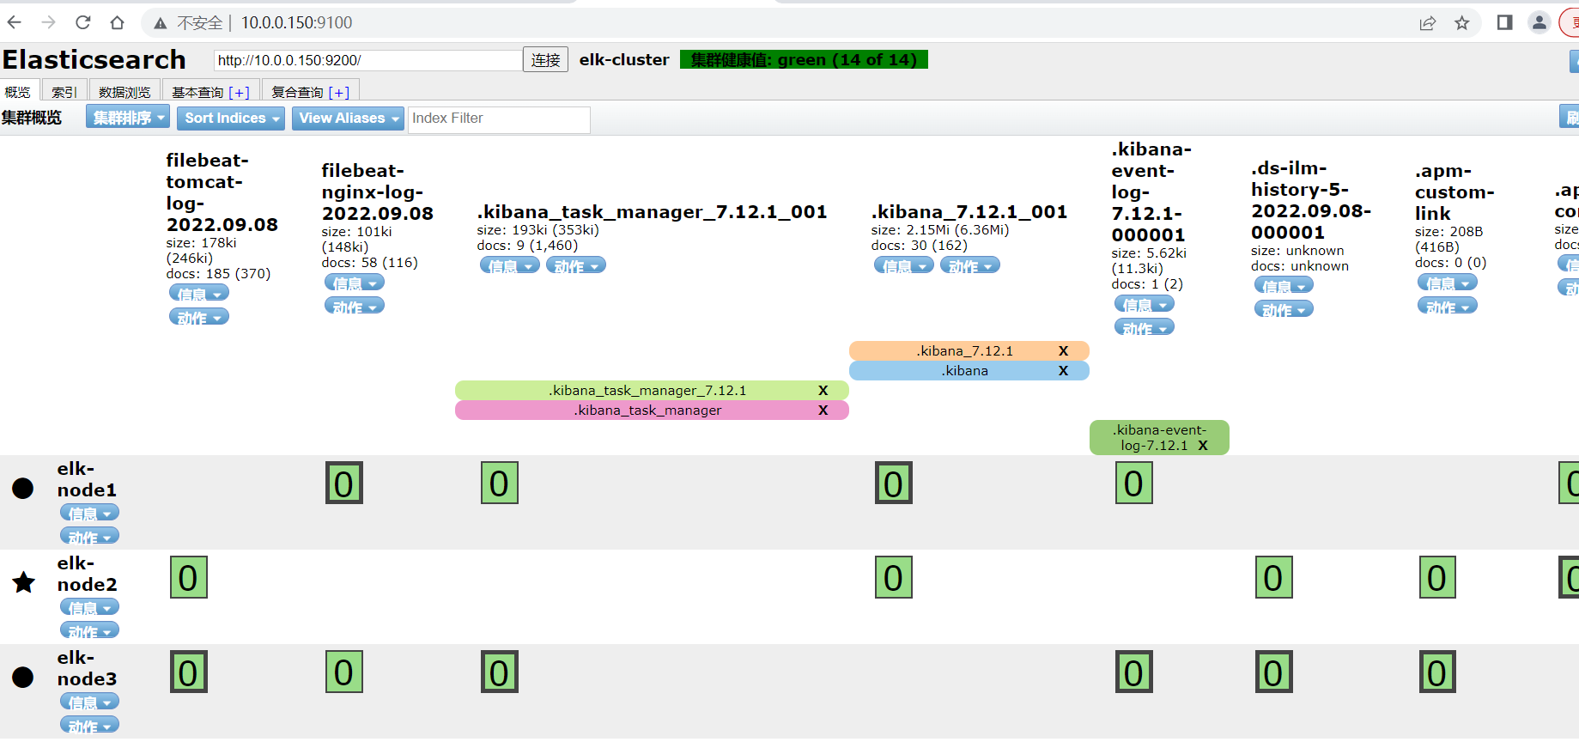Click elk-node3 shard 0 of filebeat-tomcat-log
The width and height of the screenshot is (1579, 742).
coord(189,672)
